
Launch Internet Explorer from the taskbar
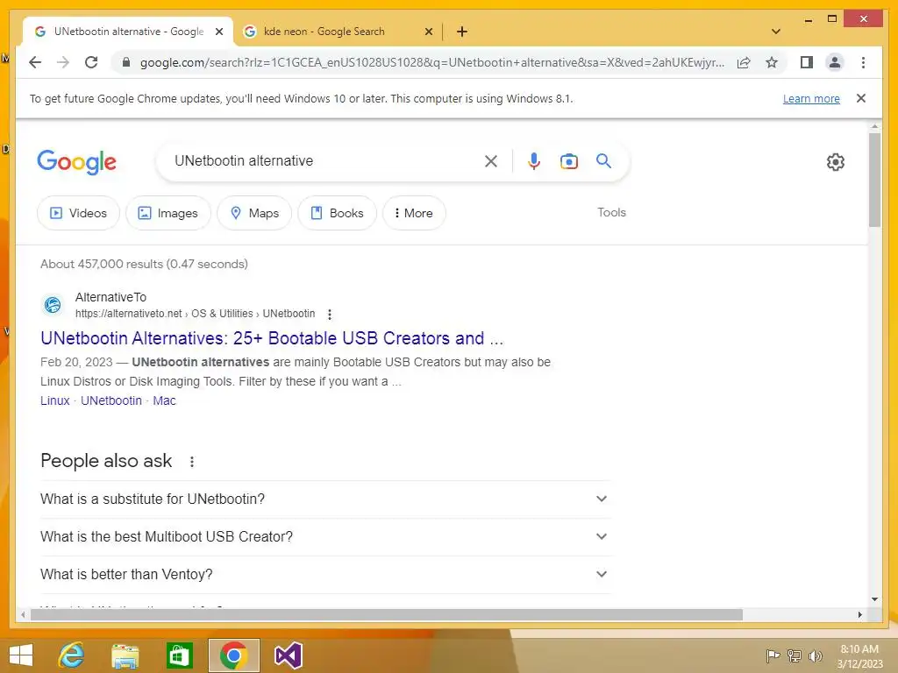click(x=72, y=655)
